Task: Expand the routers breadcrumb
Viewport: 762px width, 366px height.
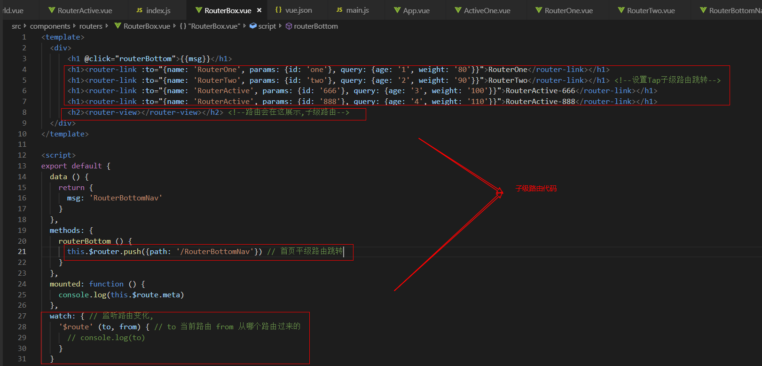Action: (91, 26)
